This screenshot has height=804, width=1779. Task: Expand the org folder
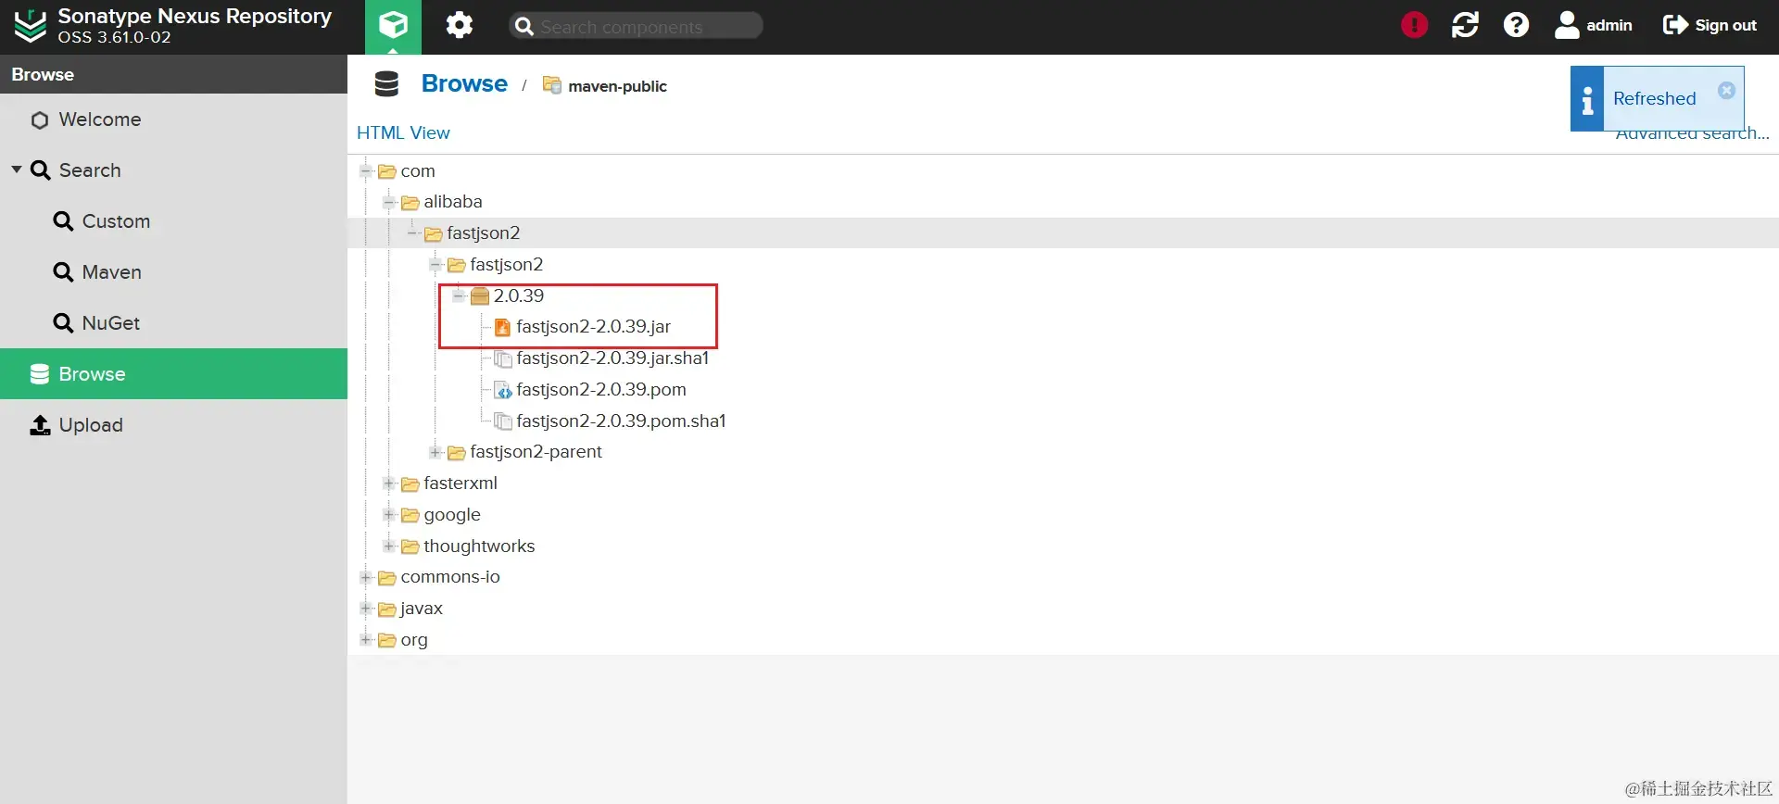click(366, 639)
